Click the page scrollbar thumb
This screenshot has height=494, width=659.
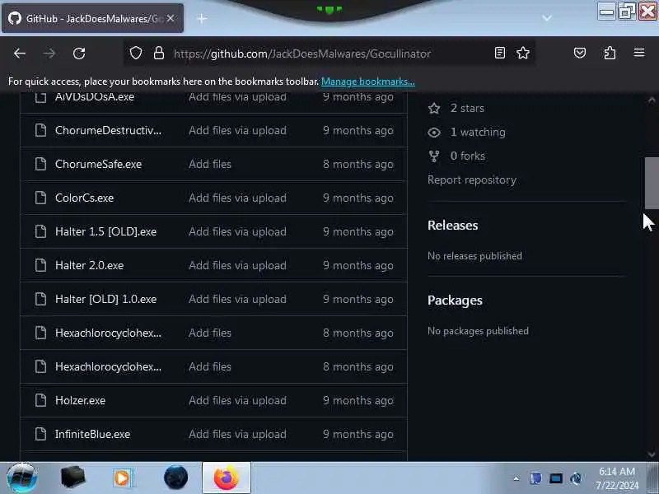652,183
